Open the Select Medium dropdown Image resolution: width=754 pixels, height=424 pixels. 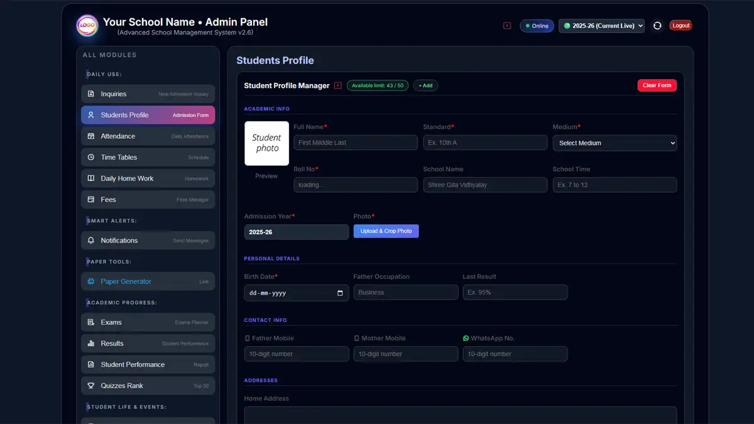(x=615, y=143)
